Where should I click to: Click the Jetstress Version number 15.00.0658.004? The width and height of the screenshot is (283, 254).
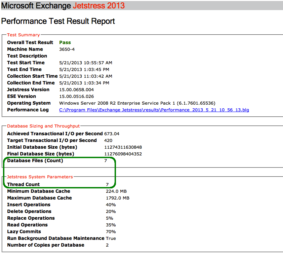[76, 90]
